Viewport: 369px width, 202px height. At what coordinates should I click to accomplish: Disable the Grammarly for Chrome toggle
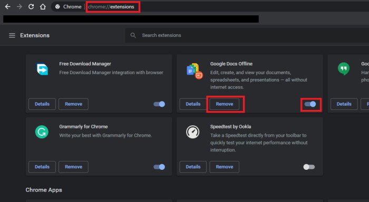[159, 167]
